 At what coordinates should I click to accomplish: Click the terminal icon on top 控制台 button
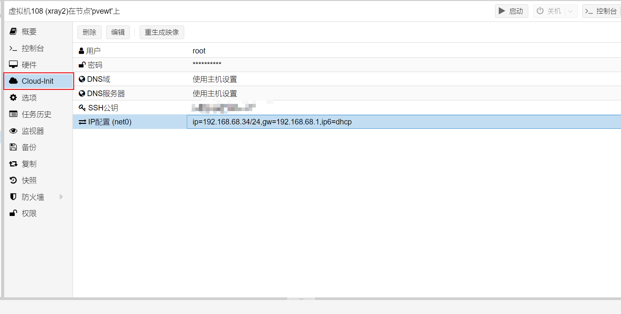[x=589, y=11]
